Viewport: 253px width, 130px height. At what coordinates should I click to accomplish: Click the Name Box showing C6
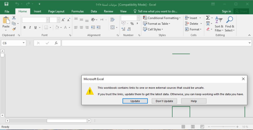(14, 43)
